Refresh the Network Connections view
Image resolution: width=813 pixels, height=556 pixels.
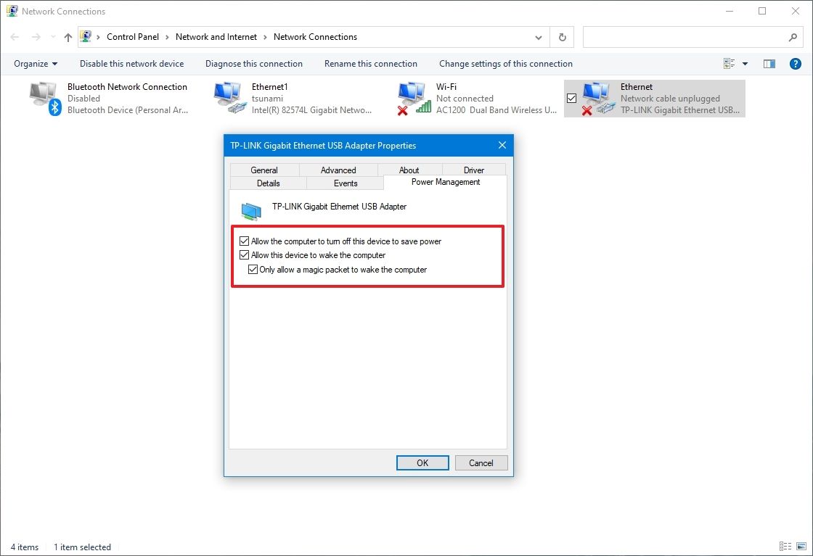(563, 37)
